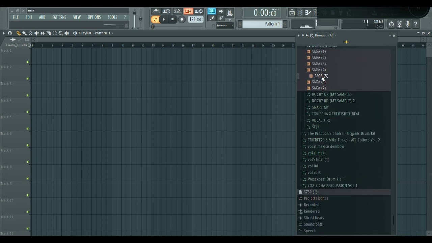
Task: Open the metronome icon in top toolbar
Action: click(156, 11)
